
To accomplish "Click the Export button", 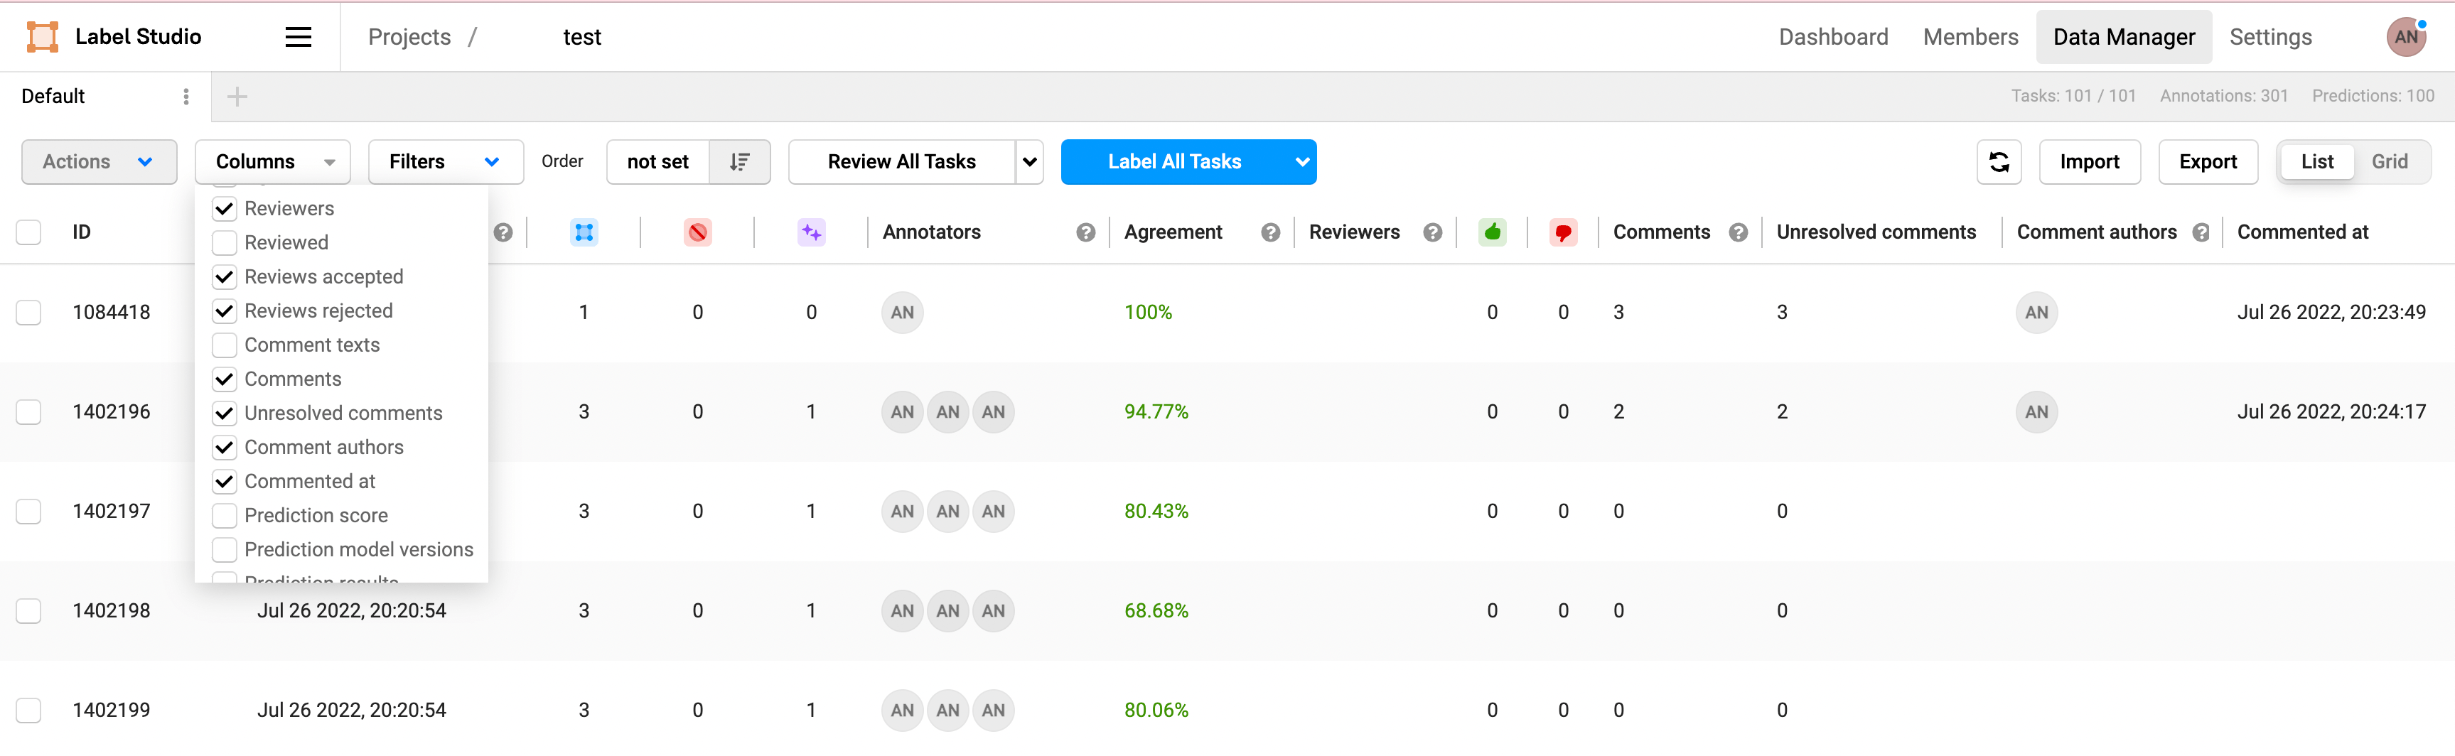I will click(2207, 162).
